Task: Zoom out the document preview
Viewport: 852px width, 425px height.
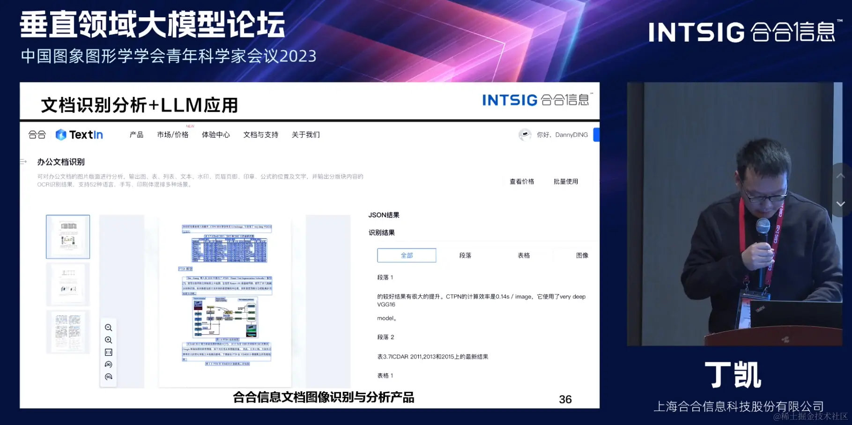Action: point(108,328)
